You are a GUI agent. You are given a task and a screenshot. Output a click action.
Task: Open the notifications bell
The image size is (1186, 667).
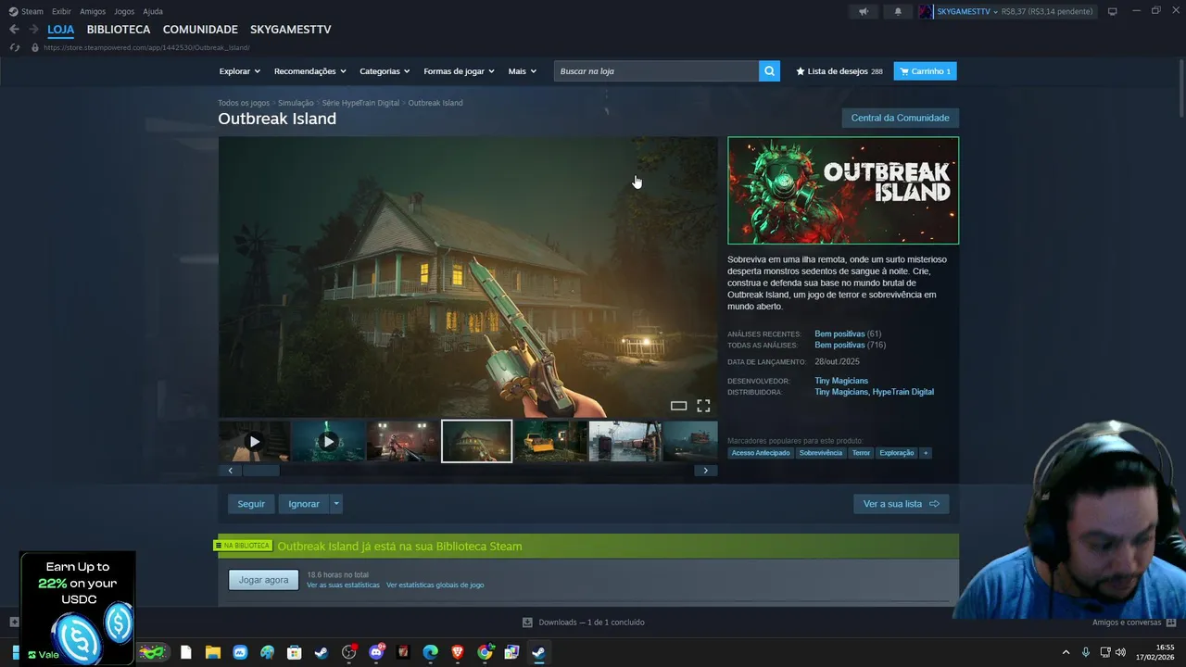click(x=898, y=11)
